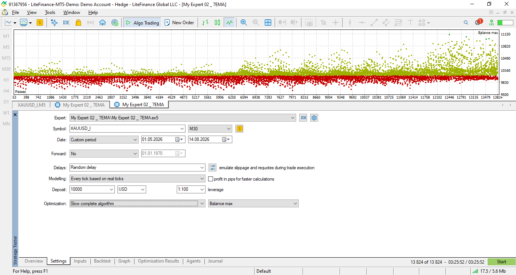Viewport: 516px width, 275px height.
Task: Open account notifications icon with red badge
Action: click(x=479, y=22)
